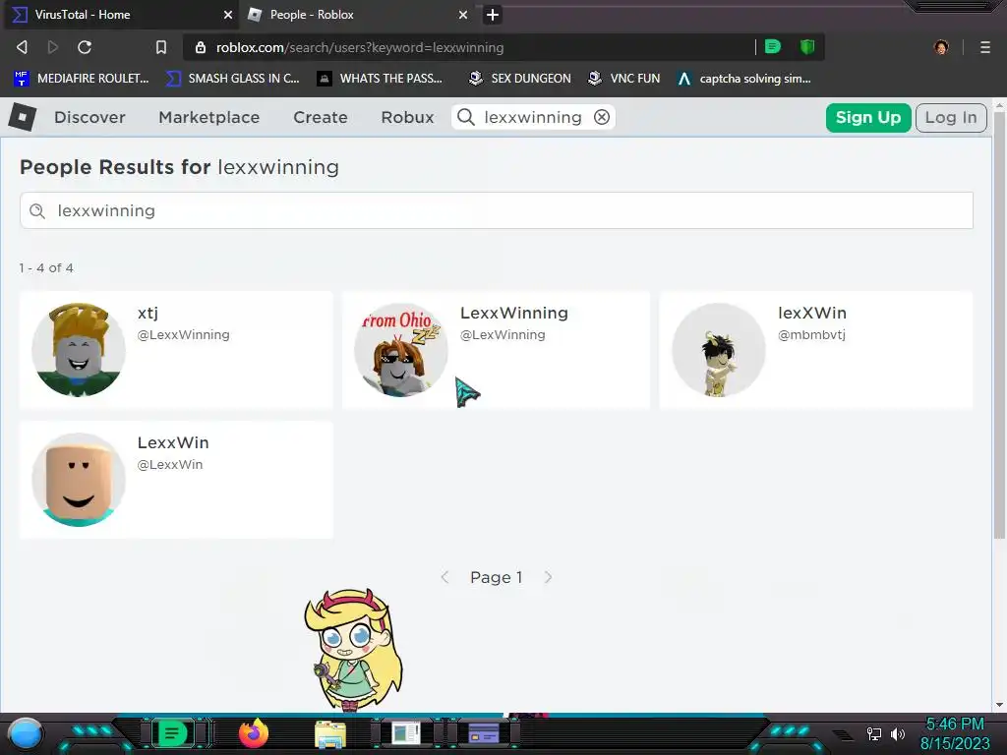The width and height of the screenshot is (1007, 755).
Task: Open the LexxWin @LexxWin profile name
Action: [173, 443]
